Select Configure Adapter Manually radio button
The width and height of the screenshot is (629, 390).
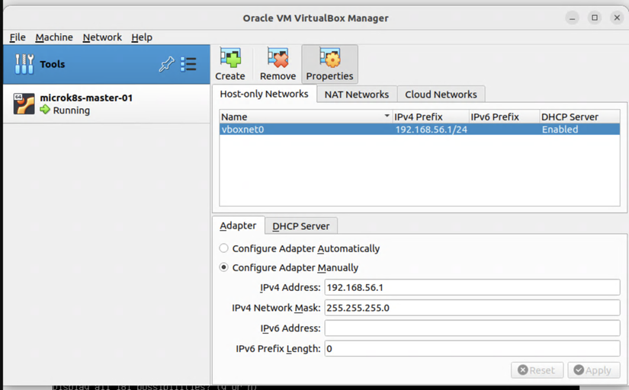(223, 267)
